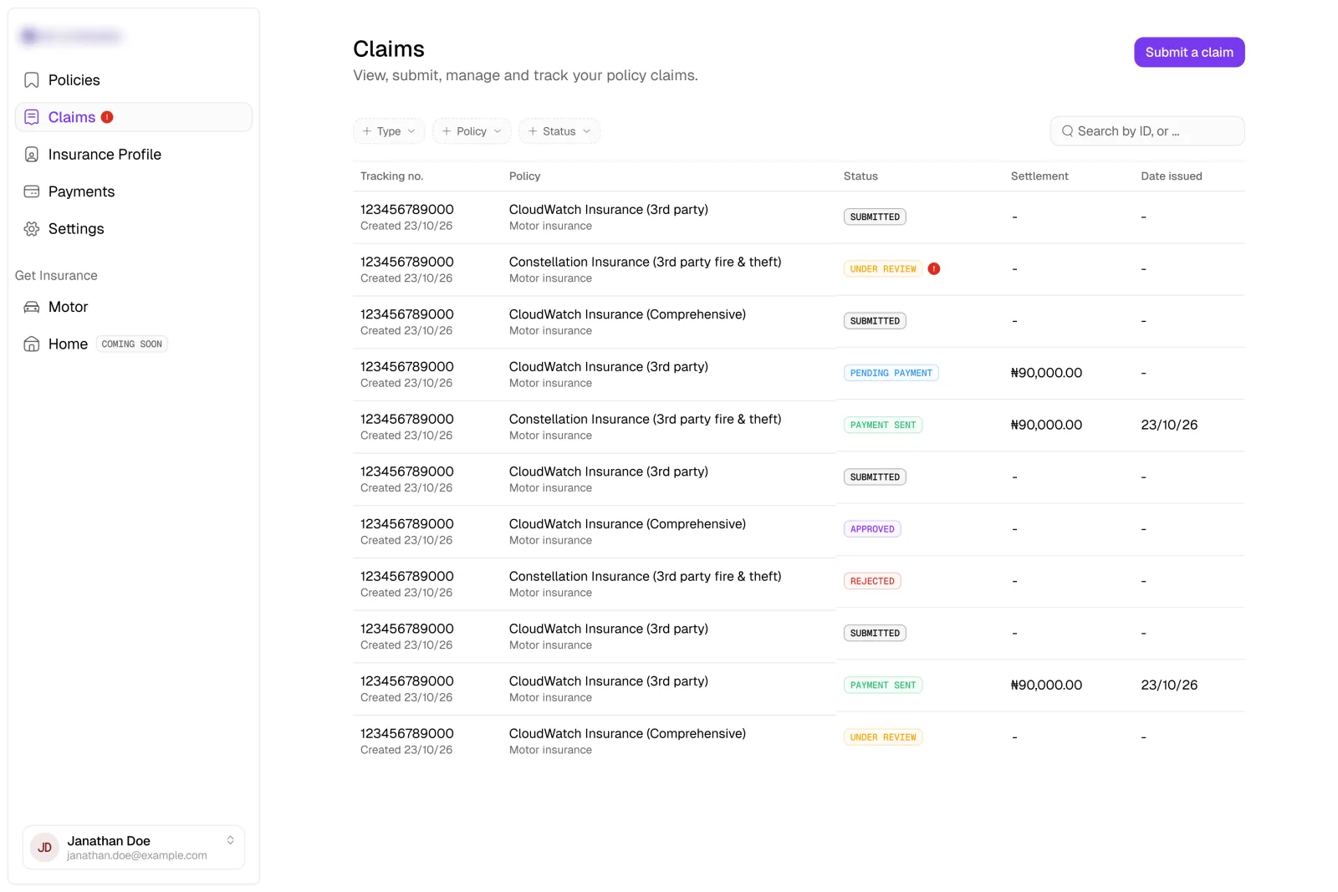Click the JD avatar in the sidebar
The image size is (1338, 892).
pyautogui.click(x=44, y=847)
